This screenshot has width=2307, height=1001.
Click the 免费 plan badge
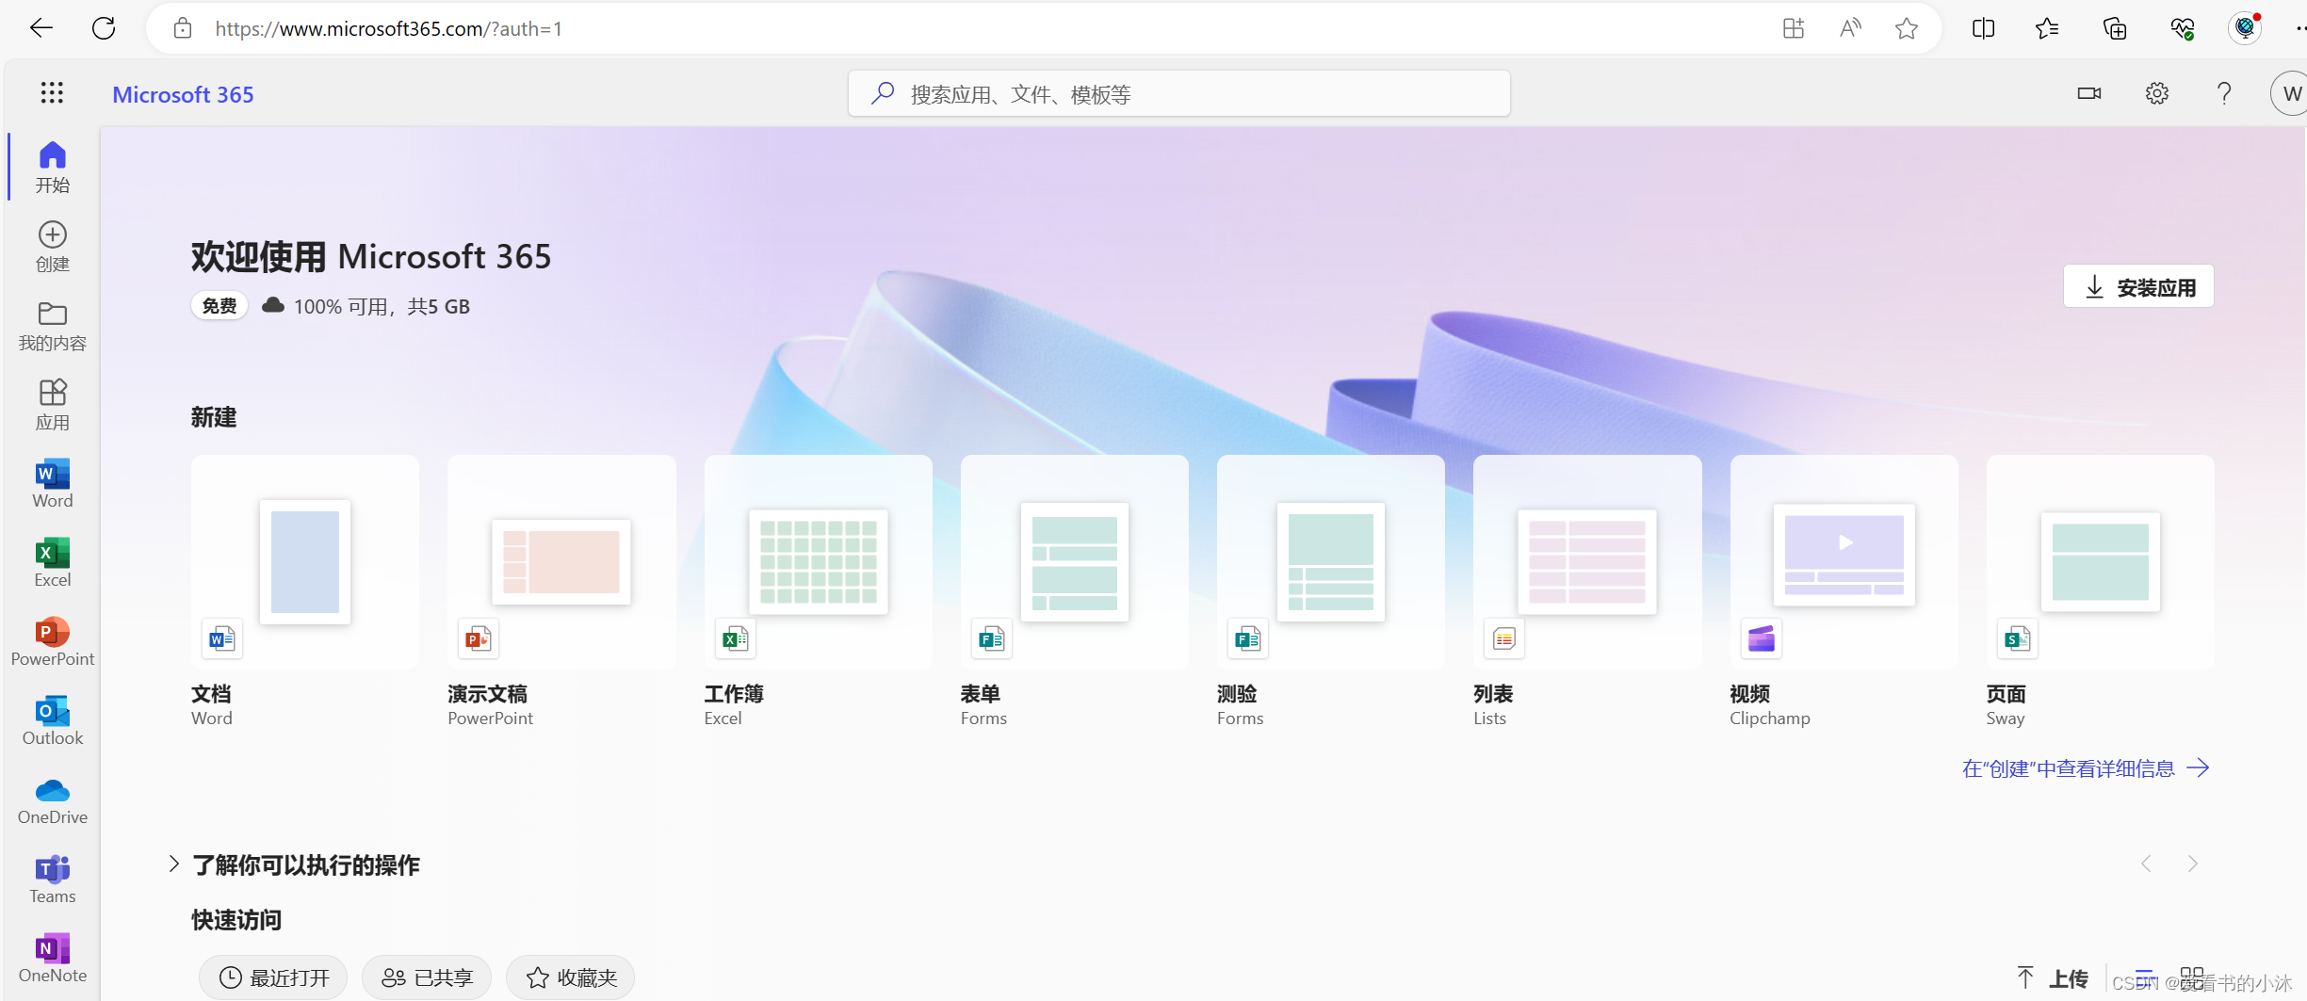219,306
